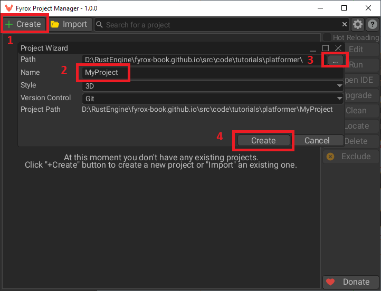Click the Import folder button

point(70,24)
